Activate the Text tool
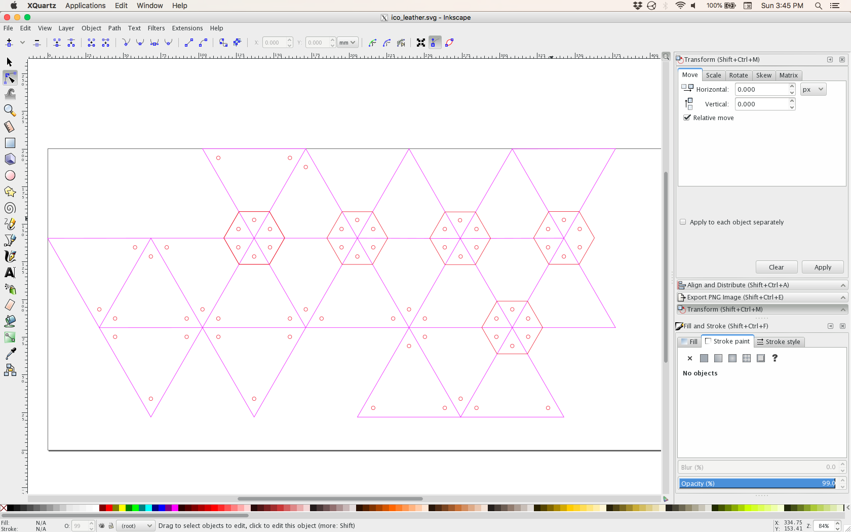 (x=10, y=273)
